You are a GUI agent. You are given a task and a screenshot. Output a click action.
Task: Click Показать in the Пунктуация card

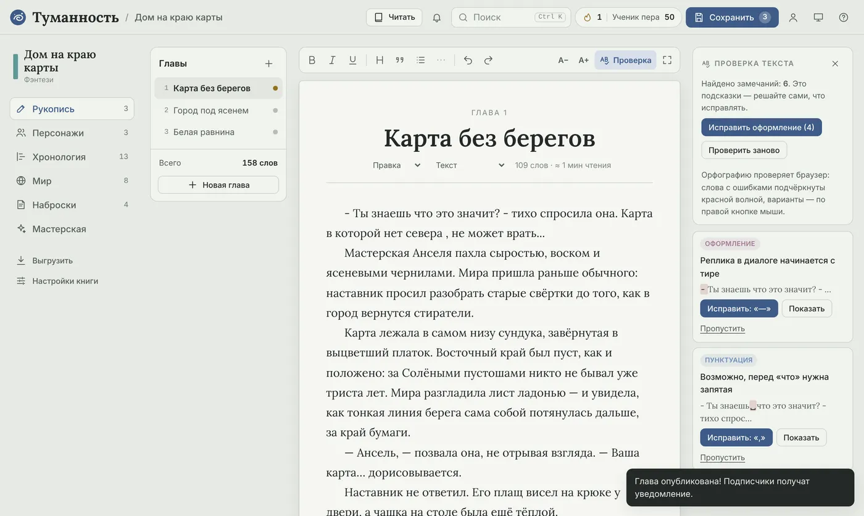(801, 438)
